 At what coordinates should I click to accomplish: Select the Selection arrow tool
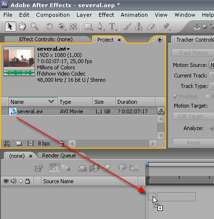coord(11,26)
